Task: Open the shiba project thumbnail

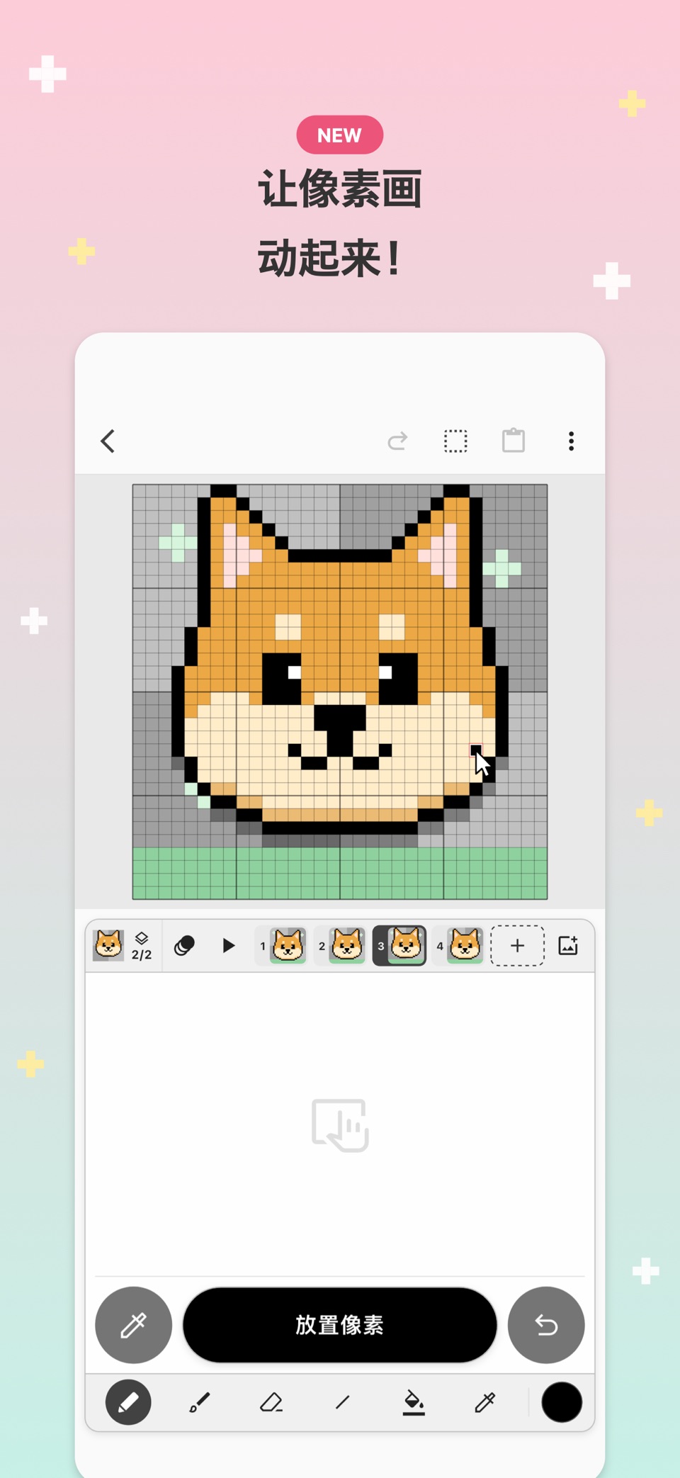Action: click(108, 945)
